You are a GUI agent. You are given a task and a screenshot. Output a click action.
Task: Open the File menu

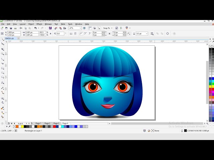3,24
